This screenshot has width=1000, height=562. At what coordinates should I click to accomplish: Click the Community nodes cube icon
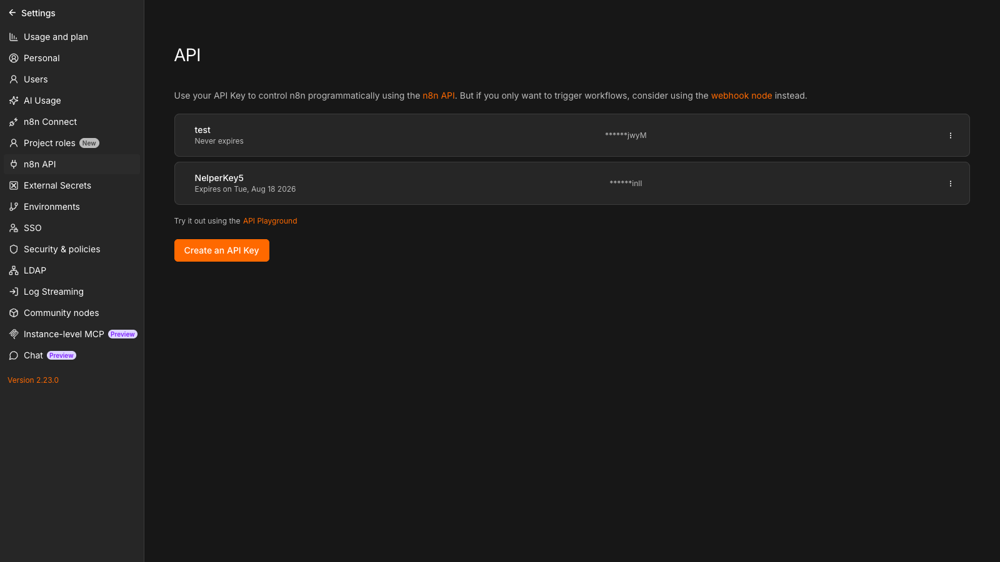pos(14,313)
